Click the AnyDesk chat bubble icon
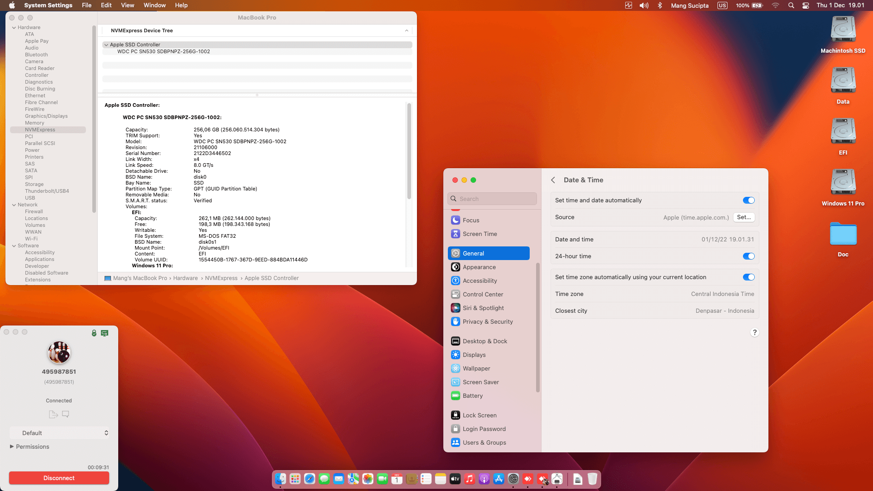Screen dimensions: 873x491 65,414
